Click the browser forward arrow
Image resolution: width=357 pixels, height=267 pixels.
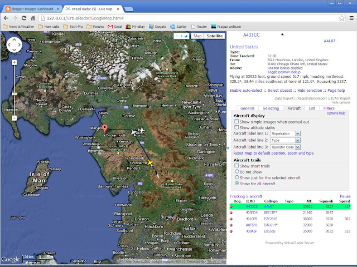tap(15, 18)
